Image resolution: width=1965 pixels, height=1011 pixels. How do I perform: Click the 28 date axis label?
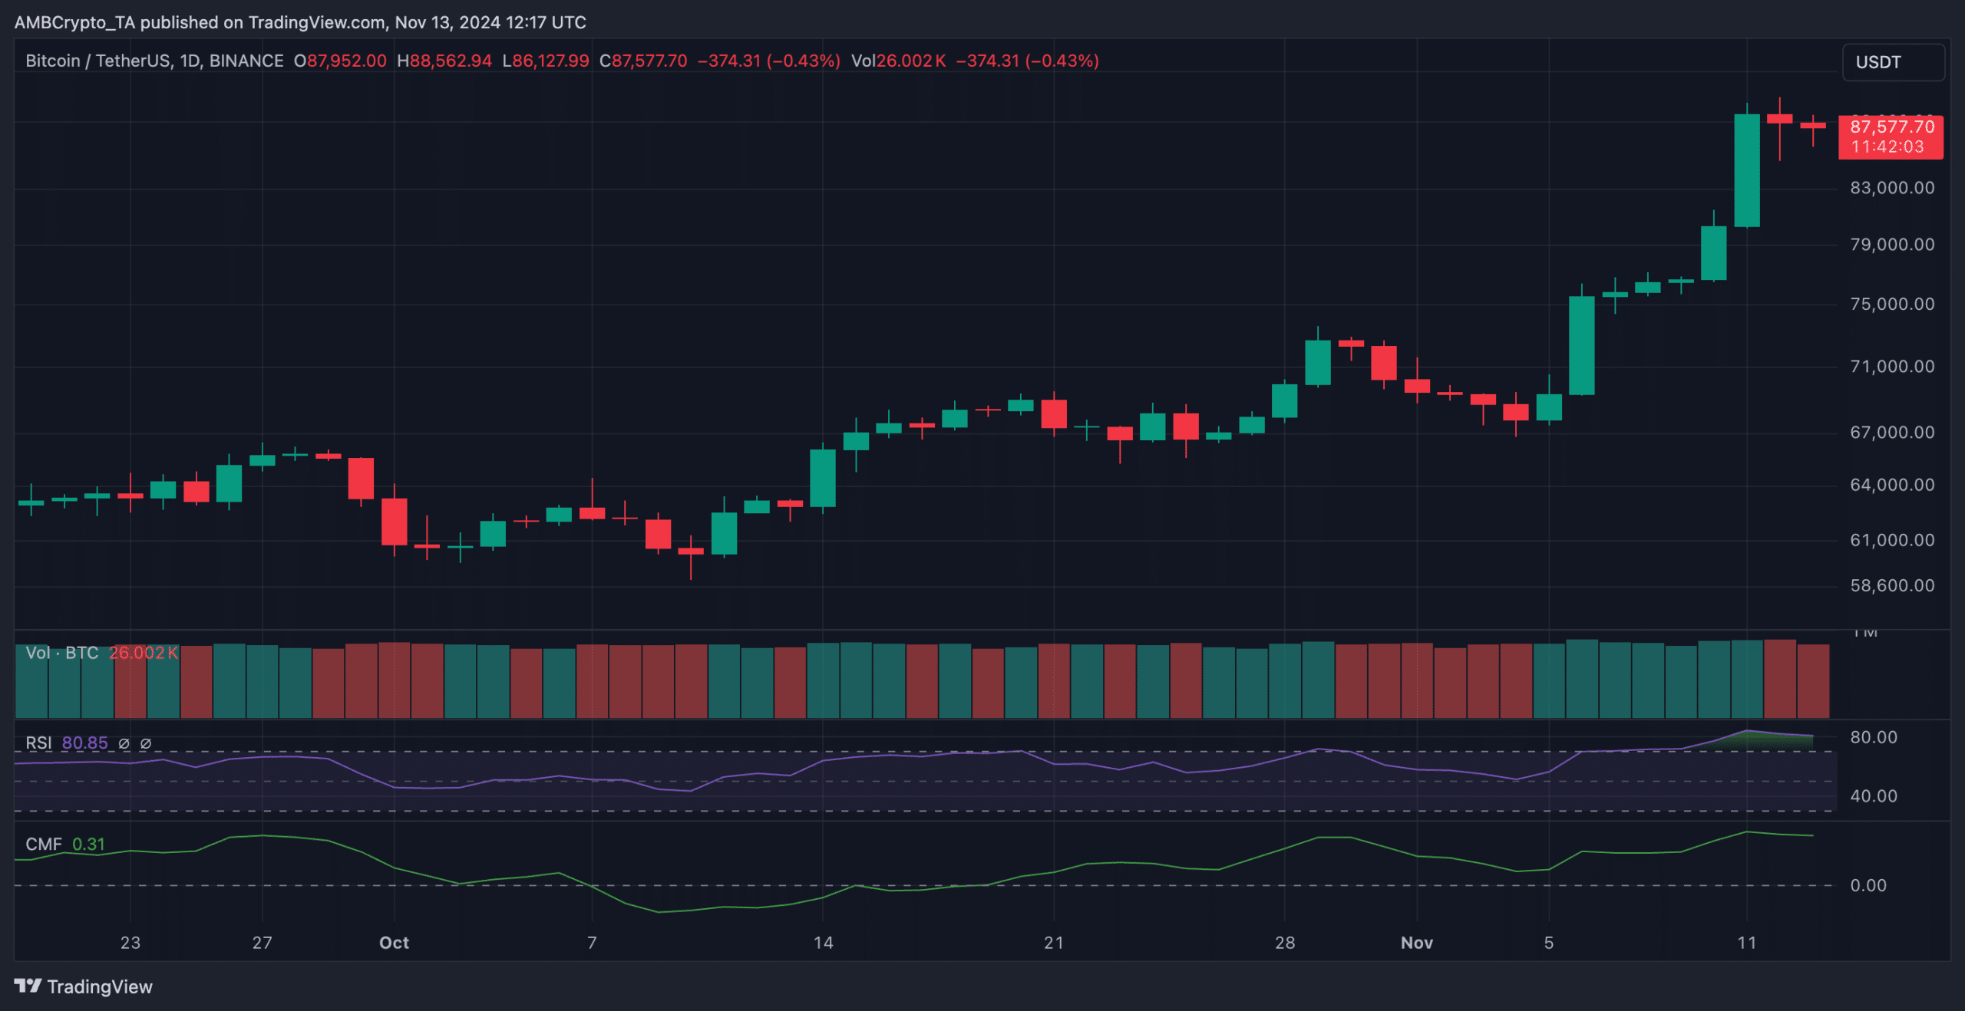pos(1285,943)
